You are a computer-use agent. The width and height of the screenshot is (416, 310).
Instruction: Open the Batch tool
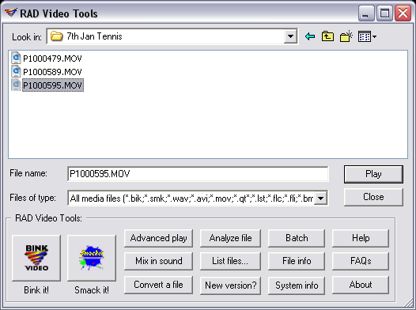click(x=297, y=238)
